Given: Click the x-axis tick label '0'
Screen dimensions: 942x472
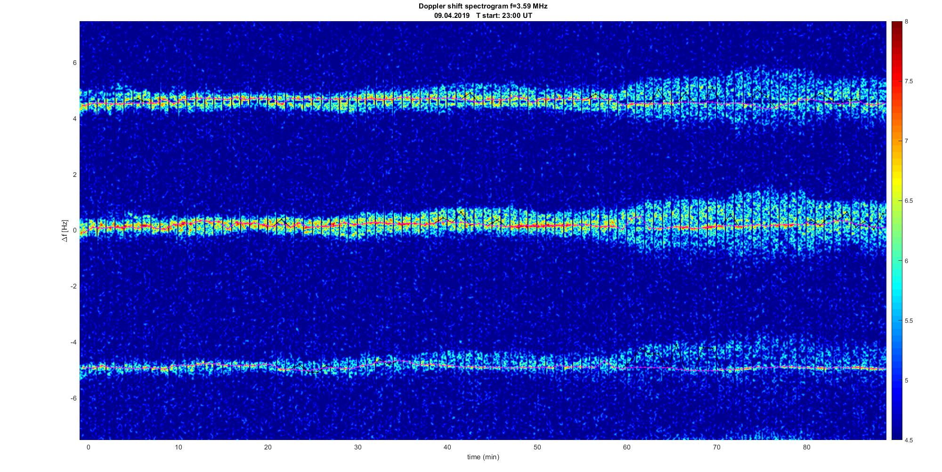Looking at the screenshot, I should (88, 447).
